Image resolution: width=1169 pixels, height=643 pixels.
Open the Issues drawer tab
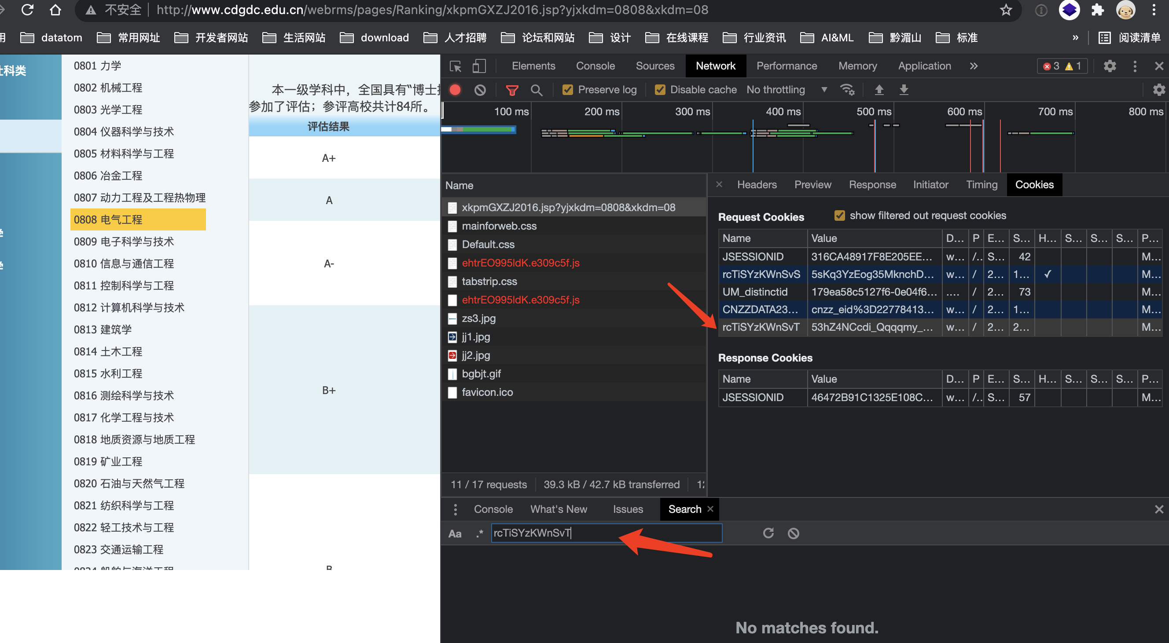pos(628,509)
